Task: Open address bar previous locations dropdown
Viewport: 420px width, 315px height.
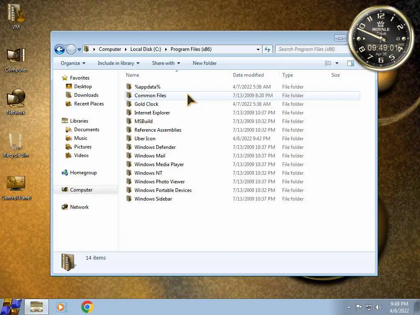Action: click(x=258, y=50)
